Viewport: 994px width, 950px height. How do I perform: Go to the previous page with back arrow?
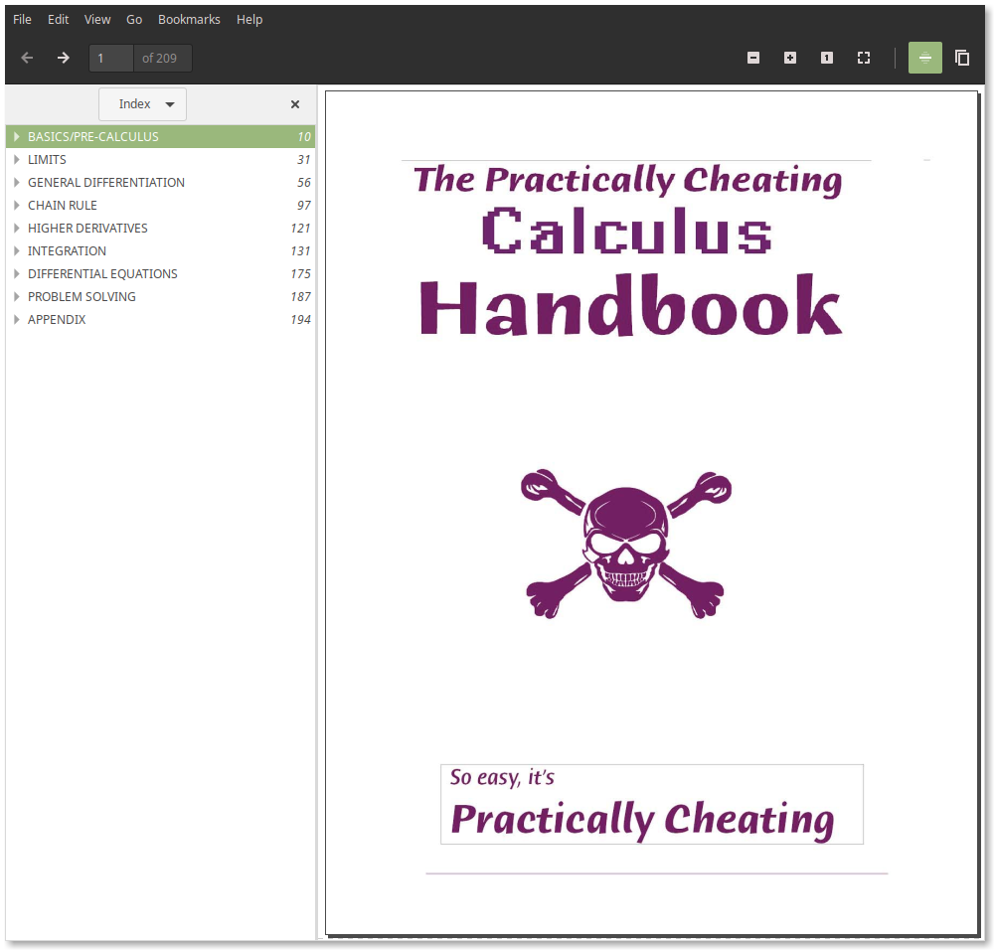pos(27,58)
